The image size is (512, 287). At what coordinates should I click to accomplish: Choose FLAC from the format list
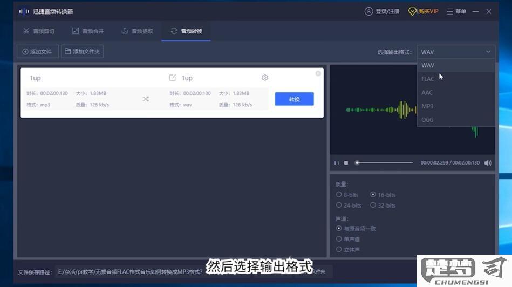(x=456, y=79)
